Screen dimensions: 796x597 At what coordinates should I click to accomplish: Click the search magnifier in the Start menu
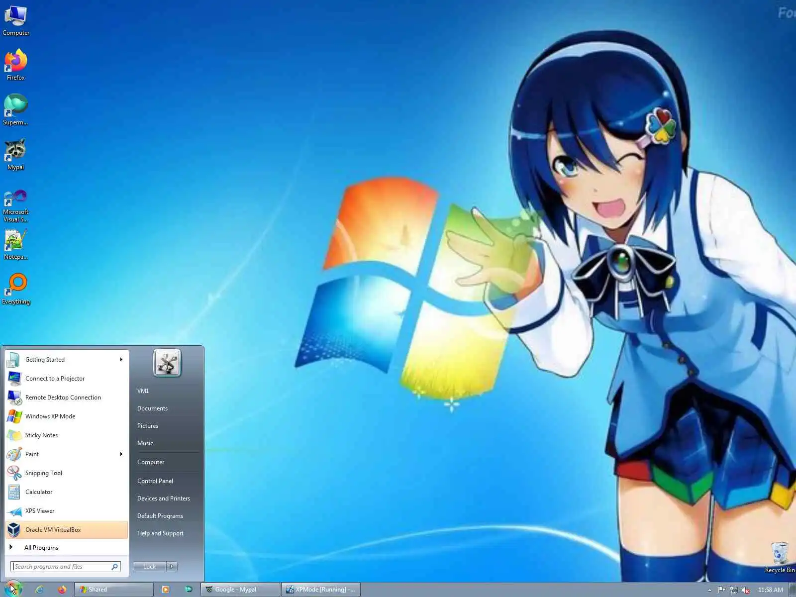114,567
